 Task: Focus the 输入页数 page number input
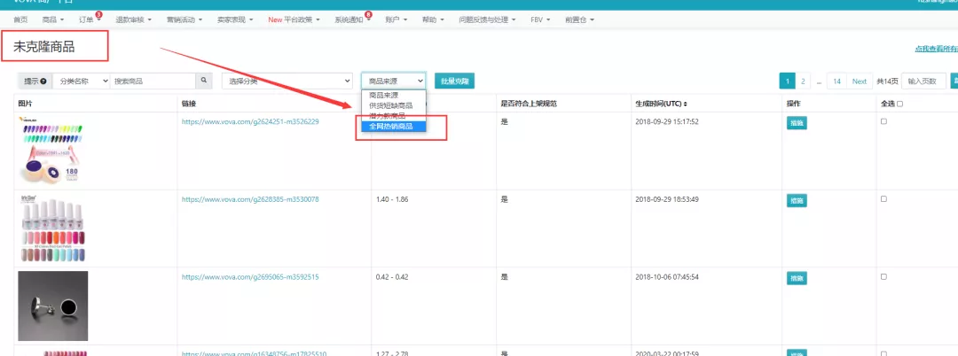[923, 81]
